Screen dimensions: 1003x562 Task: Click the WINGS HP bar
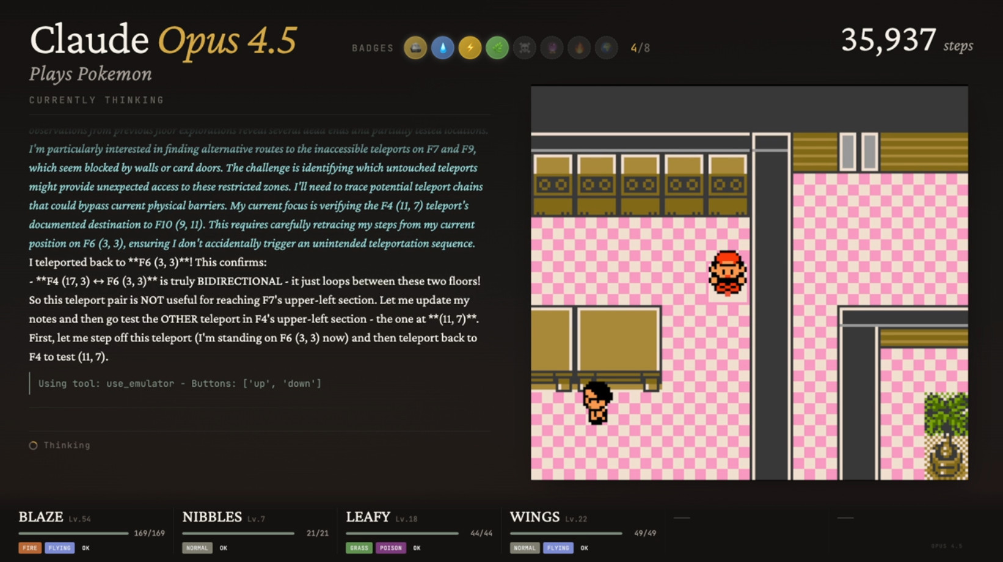[x=566, y=533]
